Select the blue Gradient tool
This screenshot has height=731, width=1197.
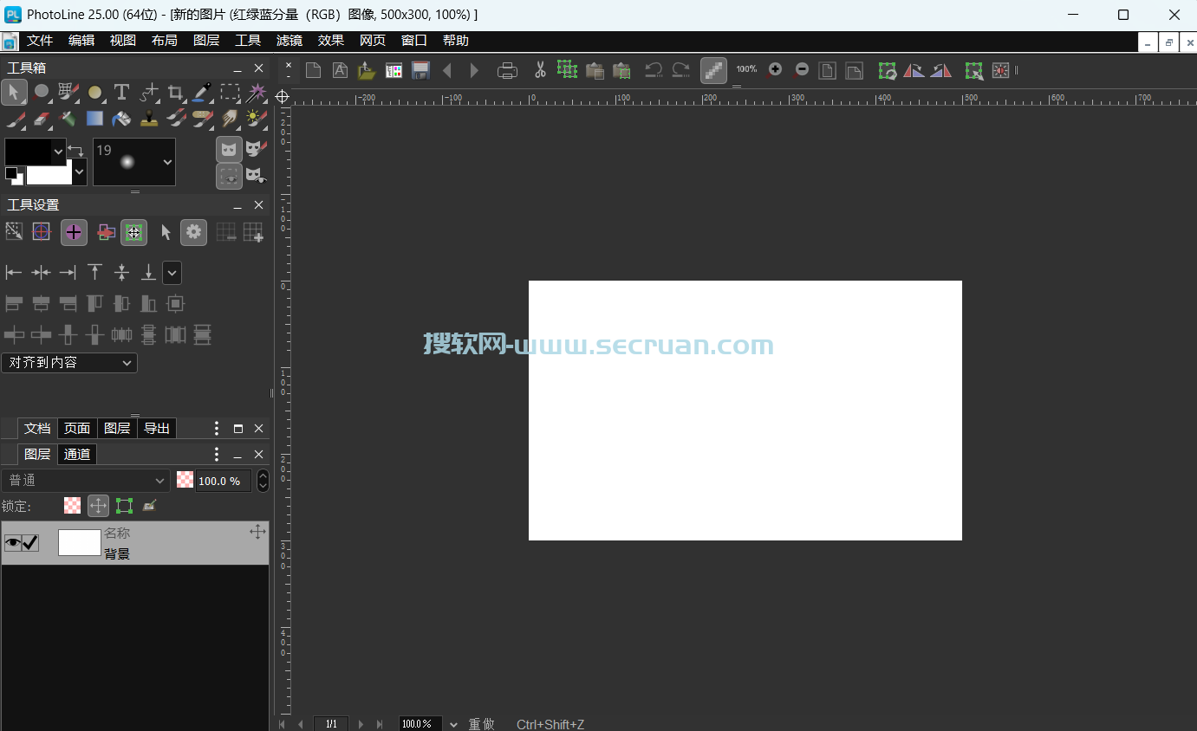pyautogui.click(x=94, y=118)
